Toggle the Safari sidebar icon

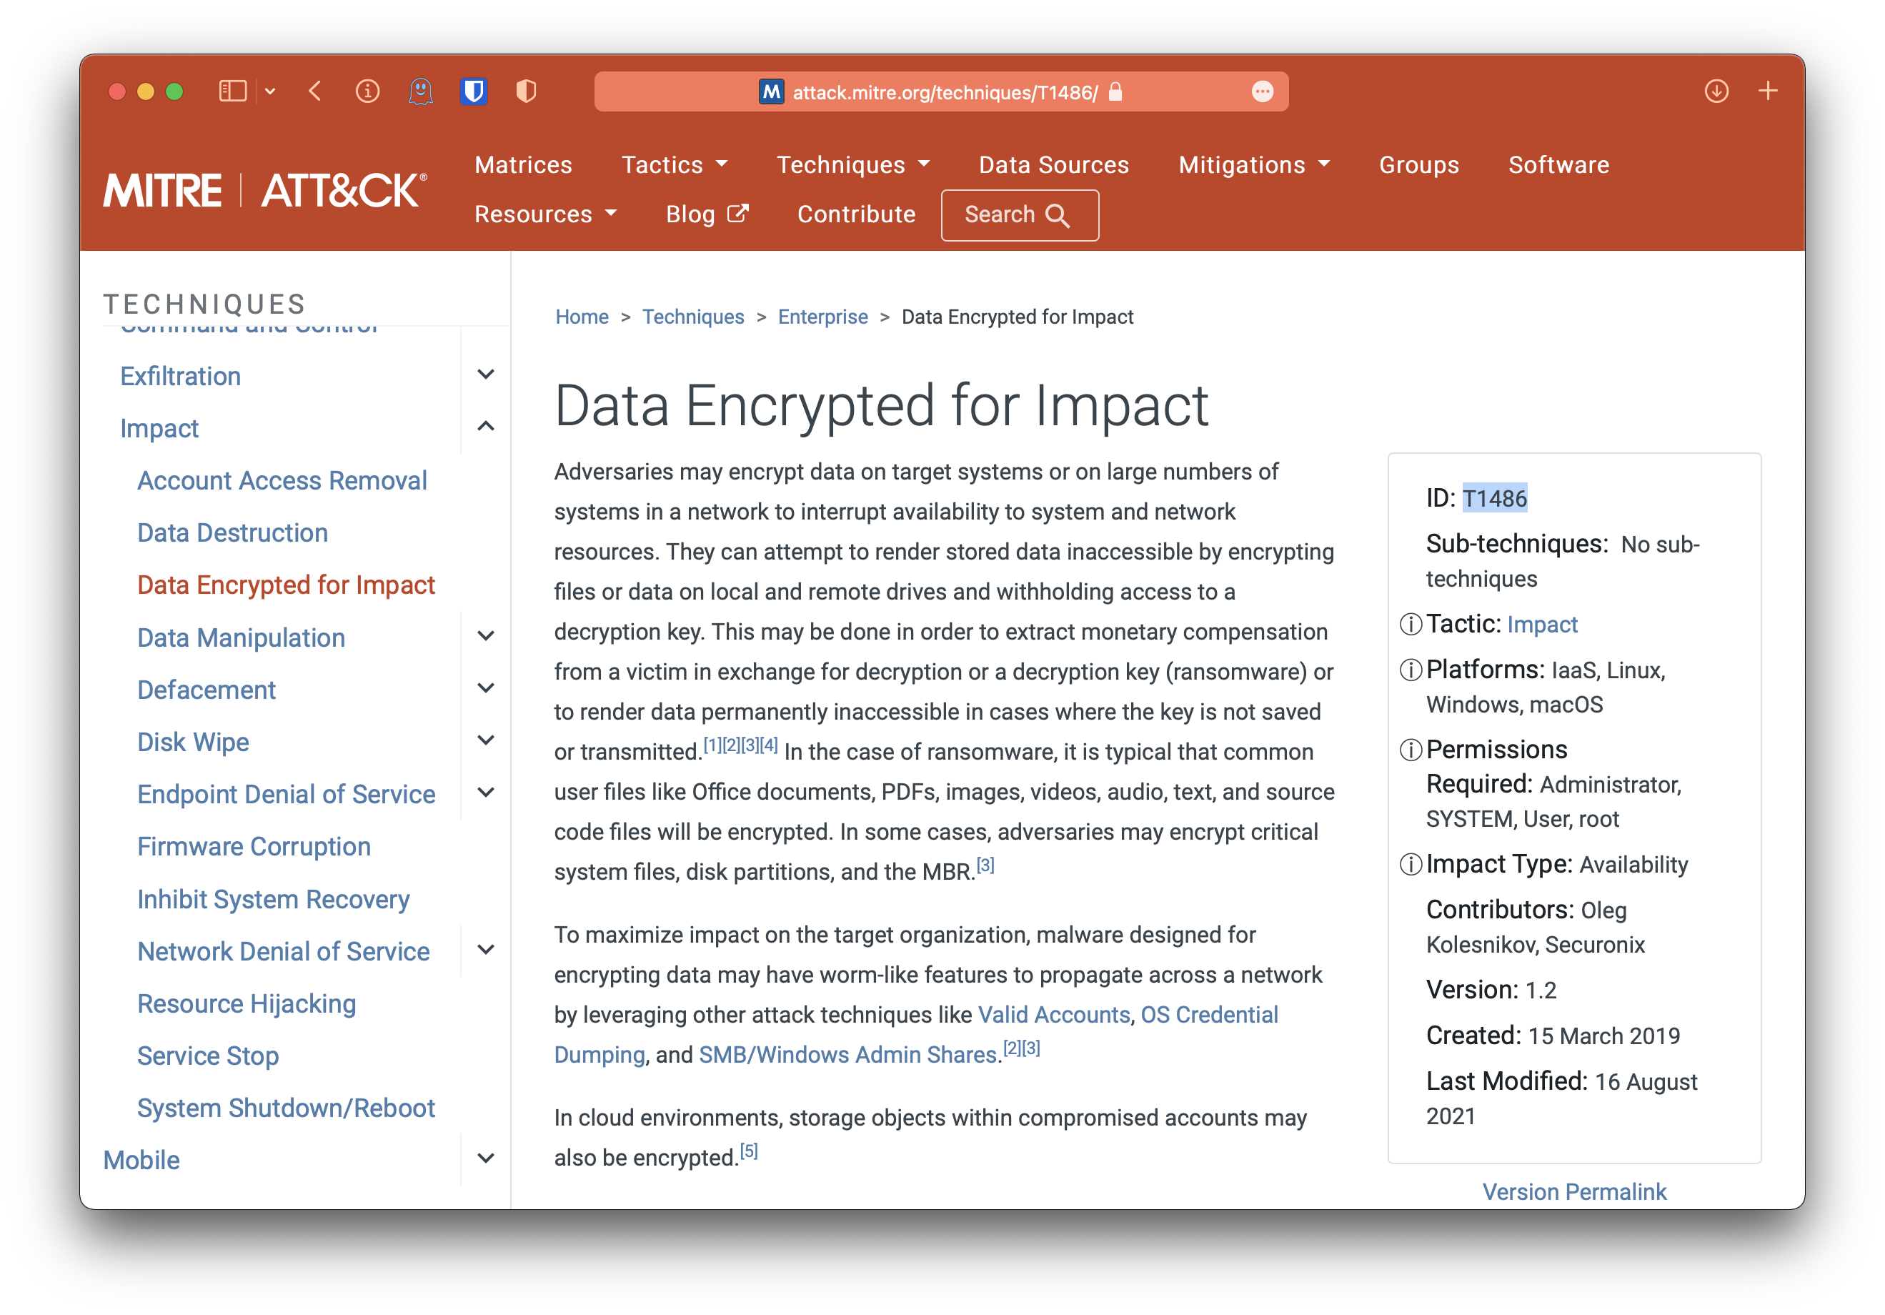click(232, 91)
